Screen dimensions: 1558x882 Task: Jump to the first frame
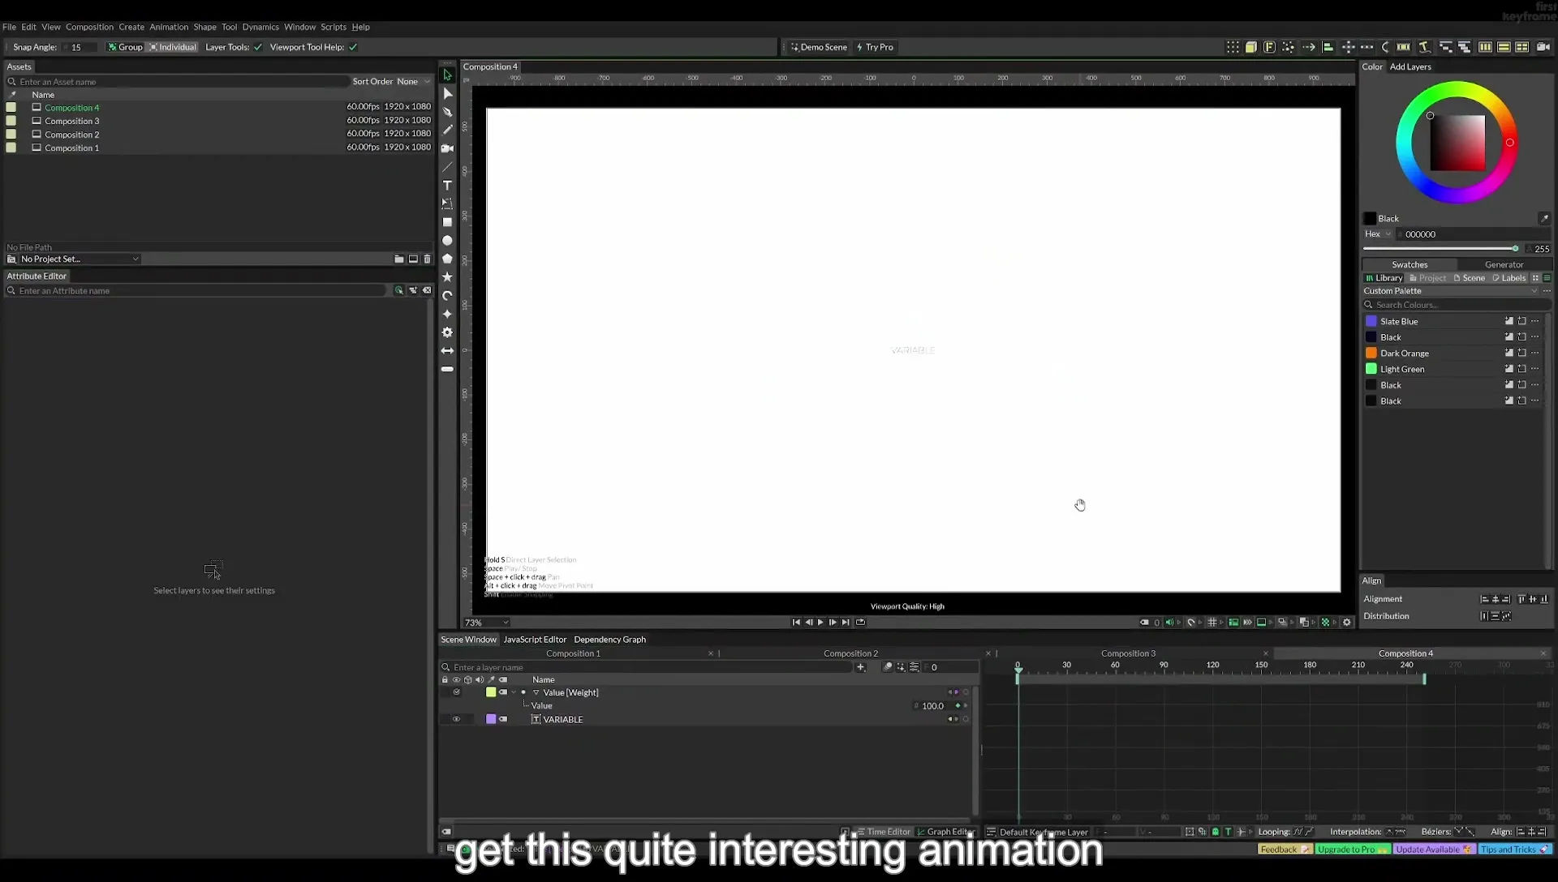point(796,623)
